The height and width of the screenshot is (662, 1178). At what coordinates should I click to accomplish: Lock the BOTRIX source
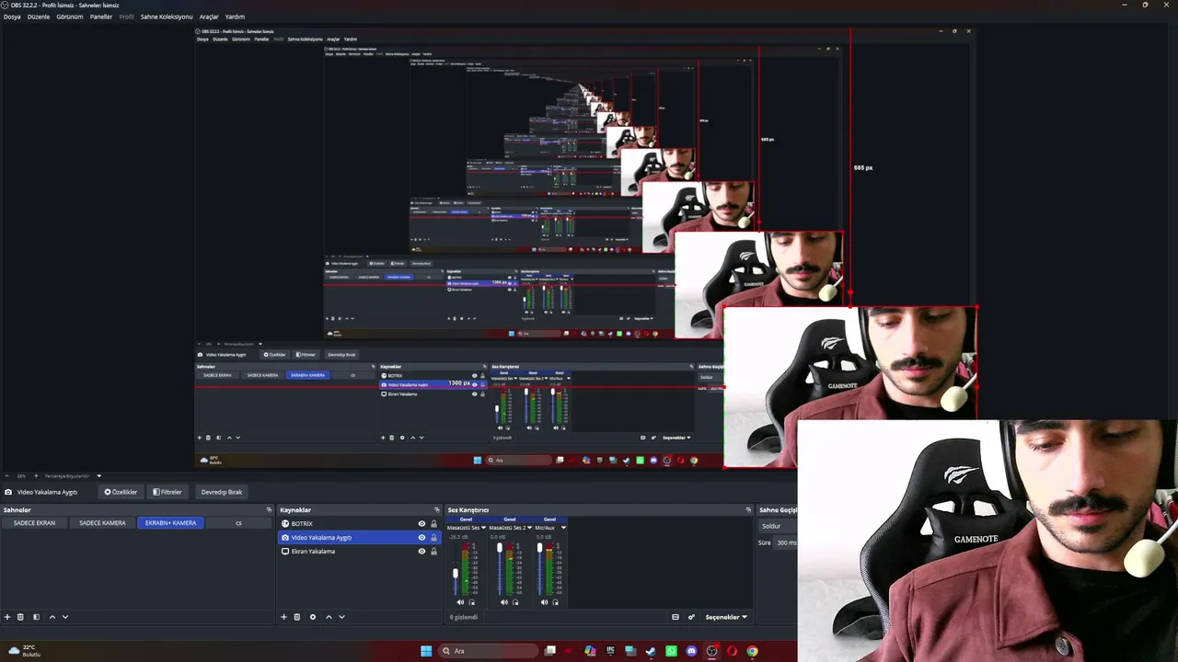click(433, 524)
